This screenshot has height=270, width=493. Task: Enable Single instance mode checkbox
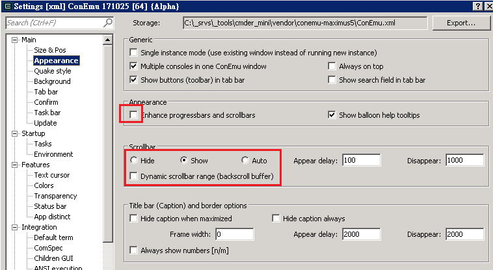pyautogui.click(x=133, y=53)
